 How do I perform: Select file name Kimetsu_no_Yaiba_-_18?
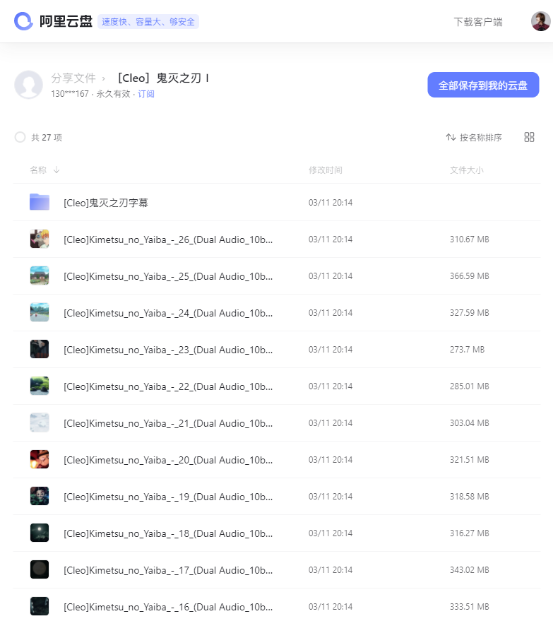(x=168, y=534)
